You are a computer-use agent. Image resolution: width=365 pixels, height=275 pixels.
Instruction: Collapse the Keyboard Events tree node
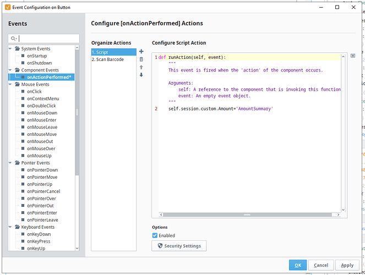[x=10, y=227]
